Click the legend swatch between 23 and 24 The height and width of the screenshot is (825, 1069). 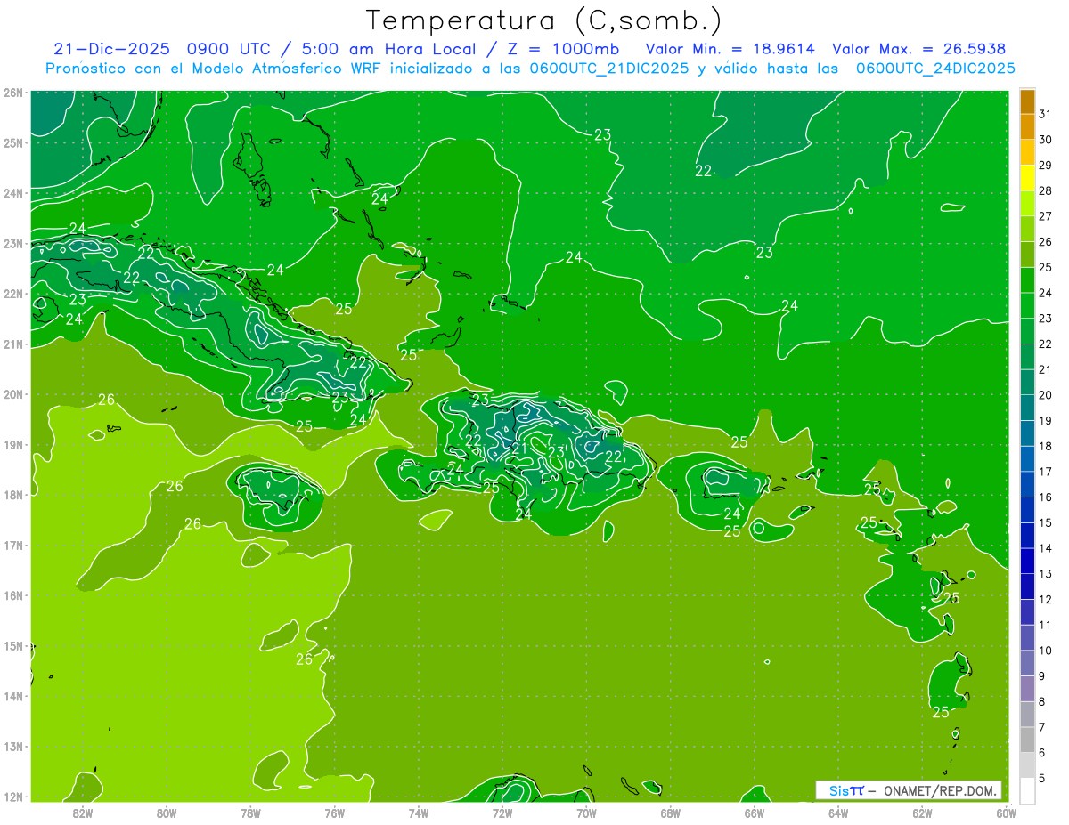tap(1028, 306)
